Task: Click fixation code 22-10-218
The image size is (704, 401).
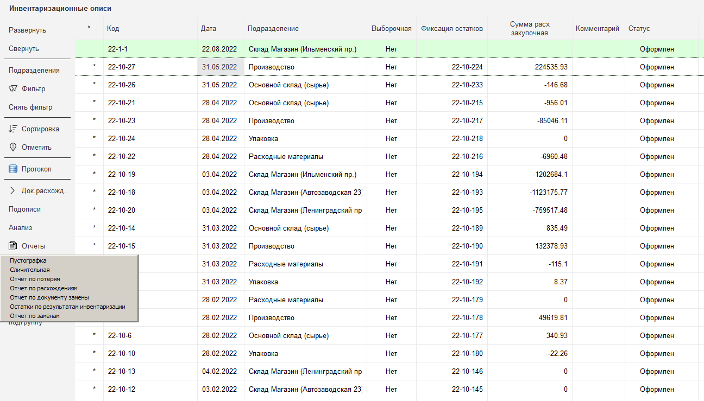Action: 467,139
